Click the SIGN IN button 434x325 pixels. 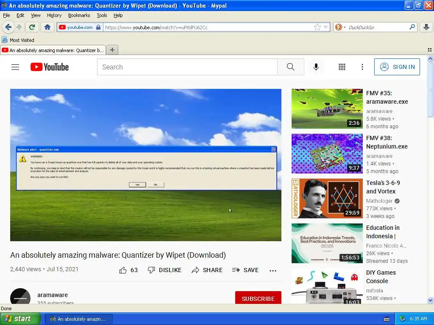tap(397, 67)
